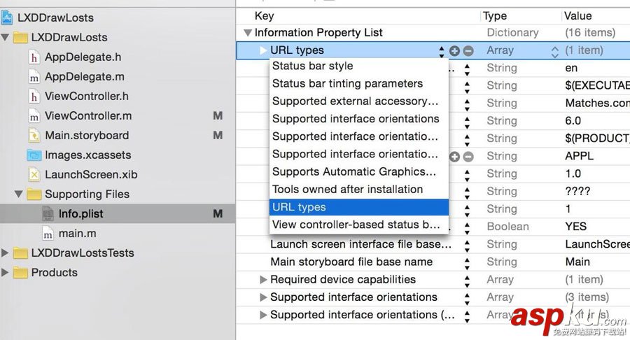Choose URL types from the key list

pyautogui.click(x=299, y=207)
